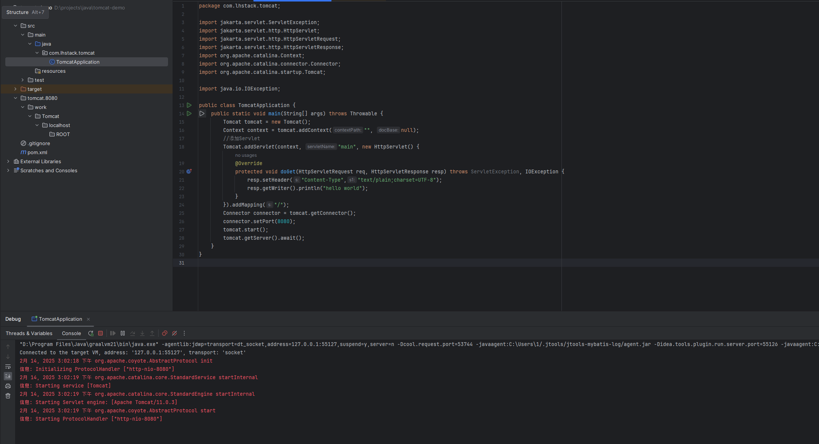Collapse the tomcat.8080 folder
This screenshot has width=819, height=444.
pyautogui.click(x=15, y=98)
